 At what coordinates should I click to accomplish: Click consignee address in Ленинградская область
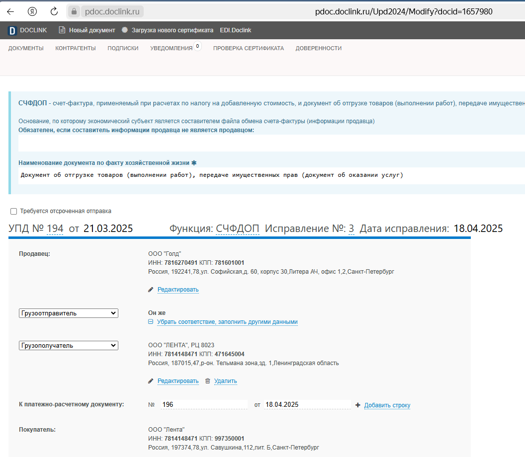pyautogui.click(x=244, y=363)
